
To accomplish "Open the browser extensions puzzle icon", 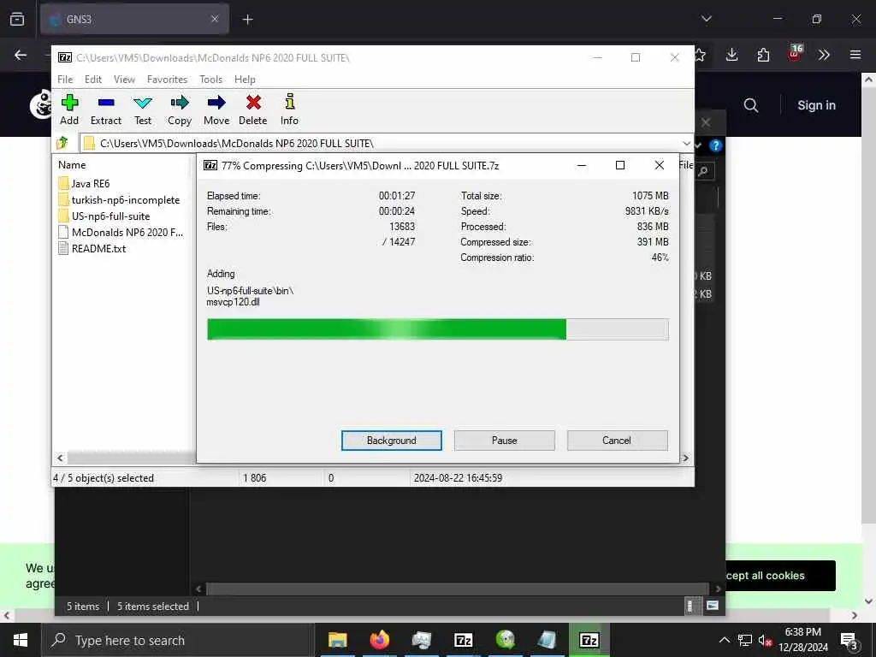I will pyautogui.click(x=763, y=55).
